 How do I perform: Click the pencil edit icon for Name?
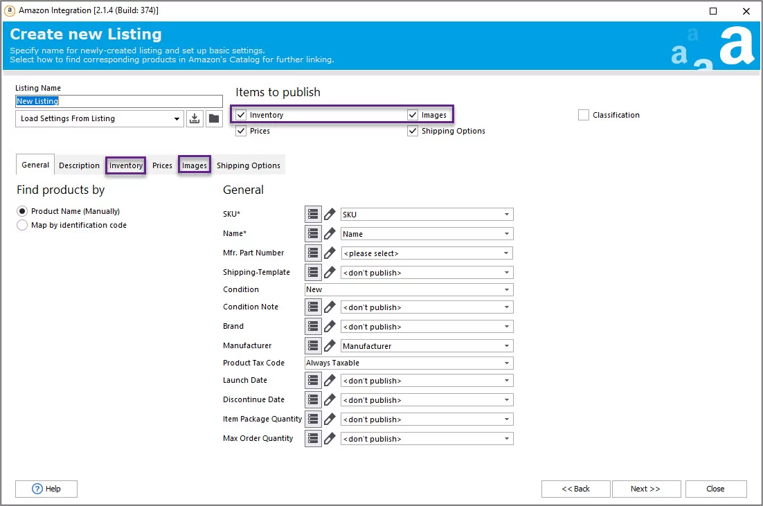click(x=330, y=233)
